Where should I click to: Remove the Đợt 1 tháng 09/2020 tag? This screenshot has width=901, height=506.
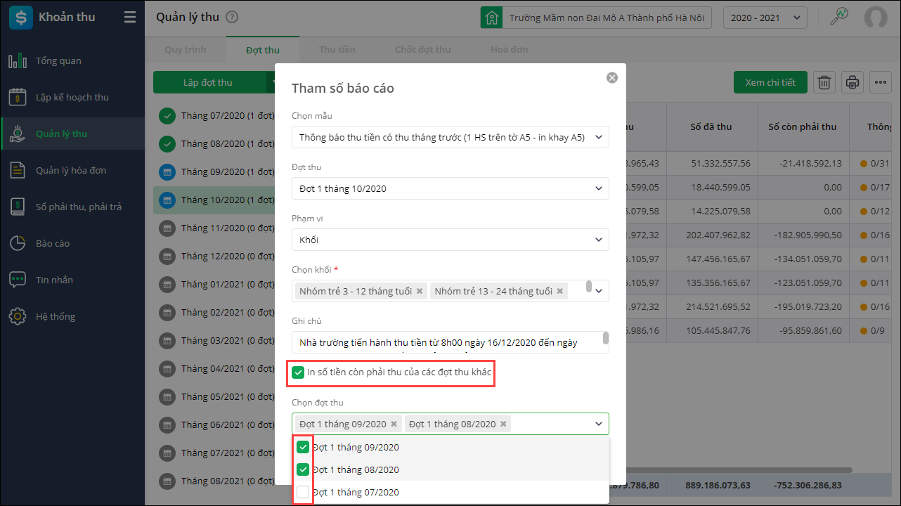point(394,424)
